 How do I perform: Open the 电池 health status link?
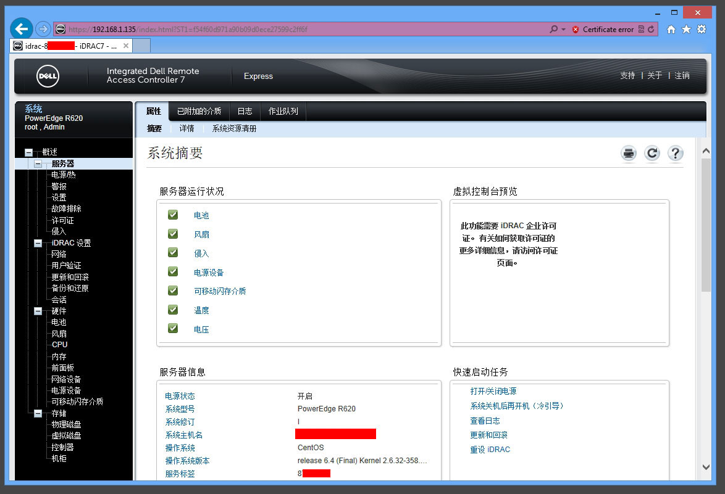tap(201, 216)
